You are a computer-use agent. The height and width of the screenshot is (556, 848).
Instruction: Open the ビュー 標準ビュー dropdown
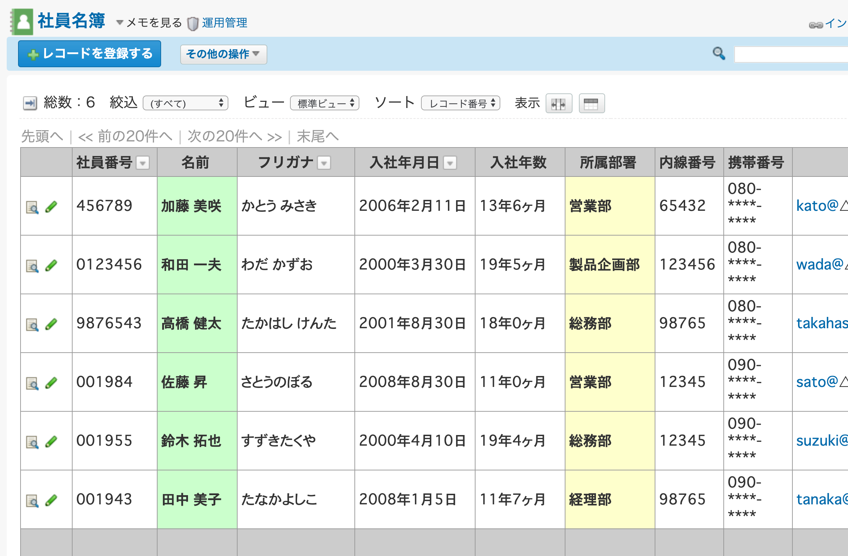click(325, 103)
